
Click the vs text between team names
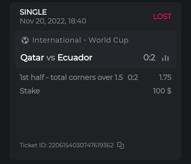51,58
